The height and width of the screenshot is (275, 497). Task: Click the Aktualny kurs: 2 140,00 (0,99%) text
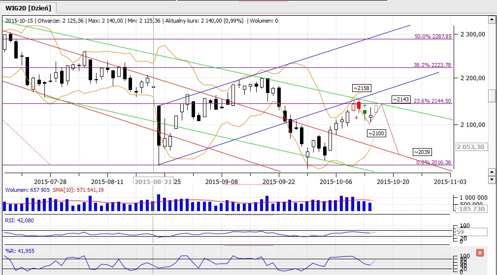point(204,21)
